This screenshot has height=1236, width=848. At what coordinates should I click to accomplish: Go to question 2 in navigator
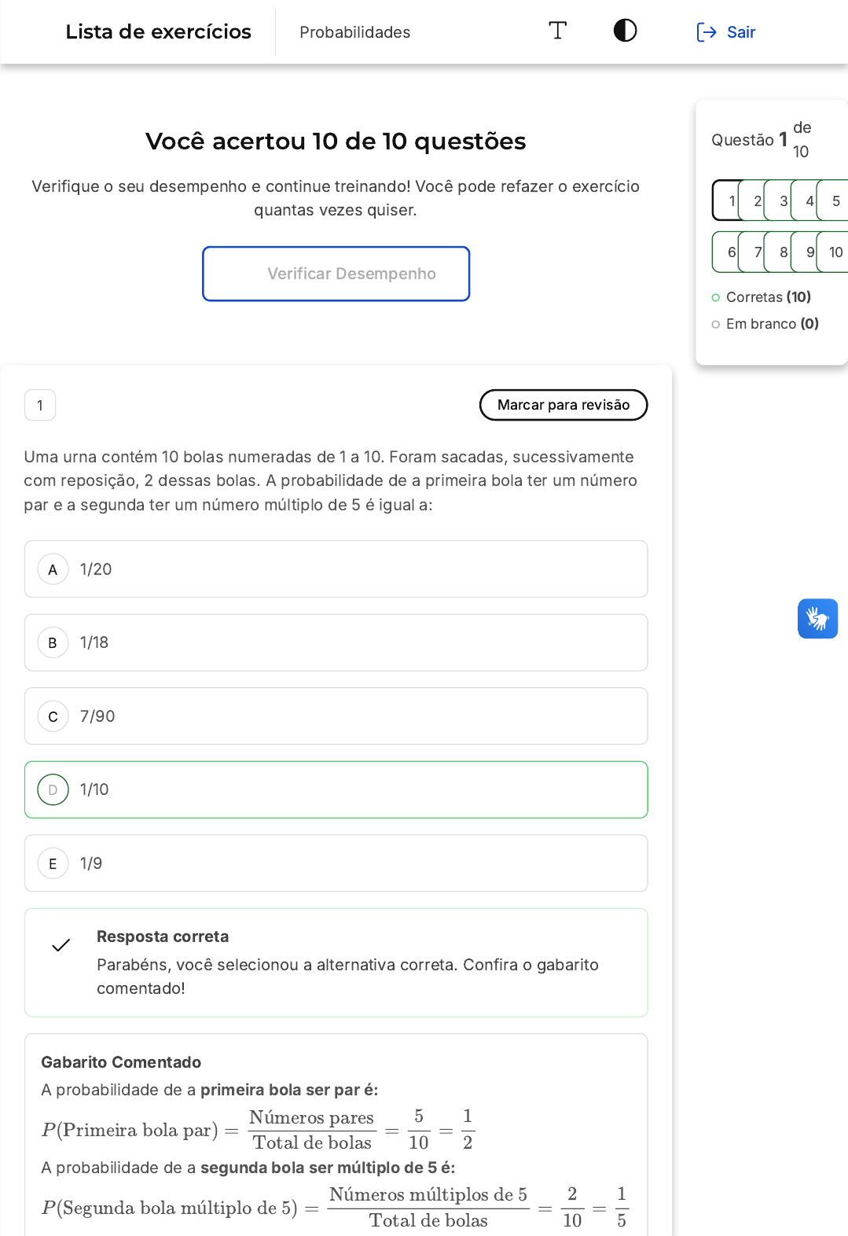[755, 201]
